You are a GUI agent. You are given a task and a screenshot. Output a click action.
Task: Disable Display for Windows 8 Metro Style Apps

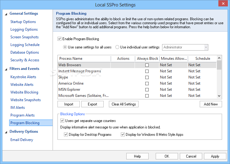(123, 135)
